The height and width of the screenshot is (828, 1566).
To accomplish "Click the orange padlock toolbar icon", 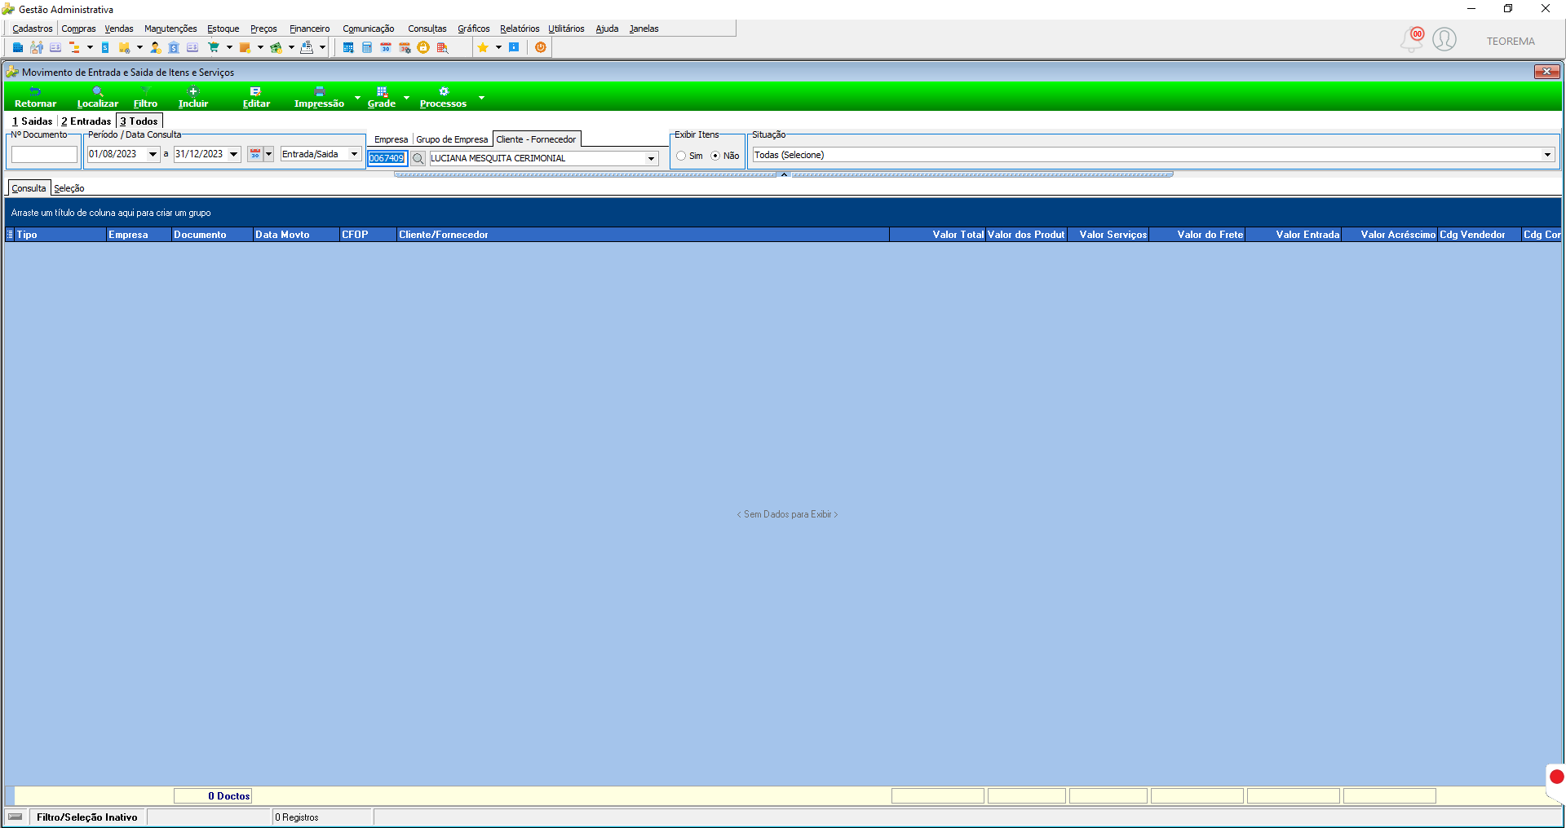I will [x=423, y=47].
